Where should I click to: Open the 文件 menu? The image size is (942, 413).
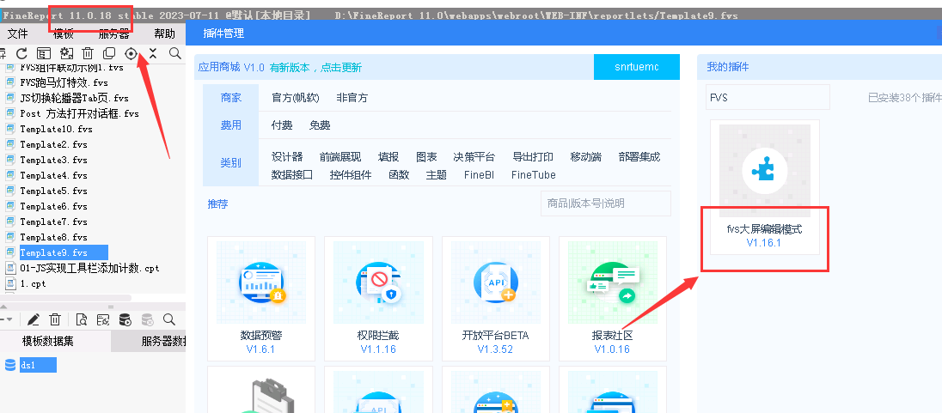point(17,34)
